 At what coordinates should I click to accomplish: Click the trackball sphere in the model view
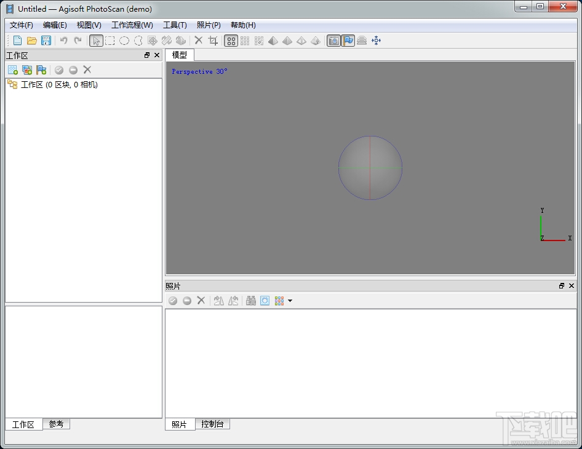[370, 168]
